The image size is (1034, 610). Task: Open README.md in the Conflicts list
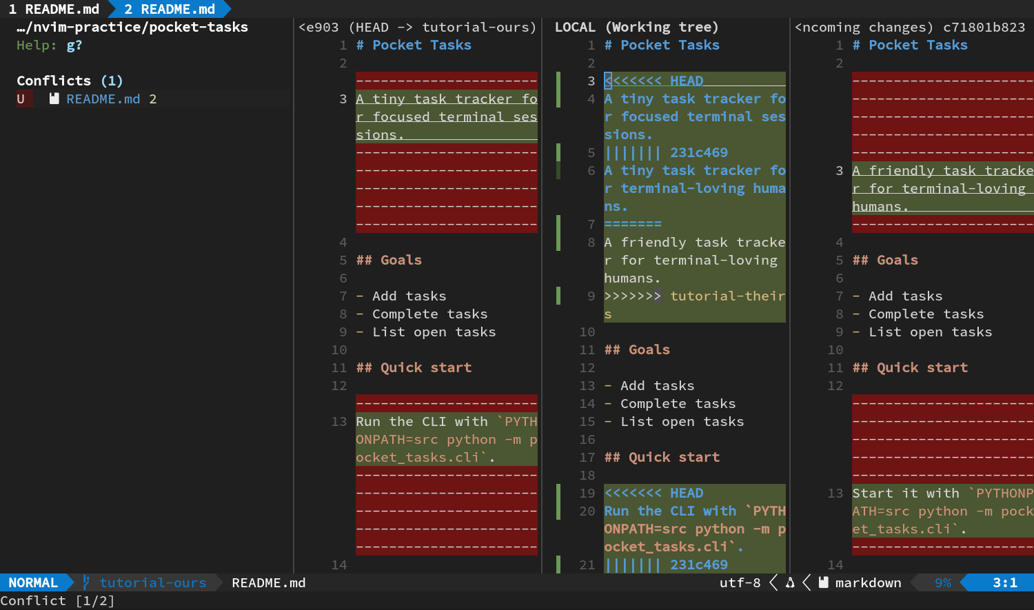[x=103, y=99]
